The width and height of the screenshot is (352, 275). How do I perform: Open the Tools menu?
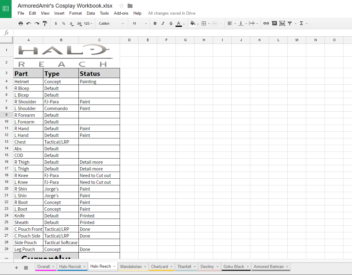[104, 13]
